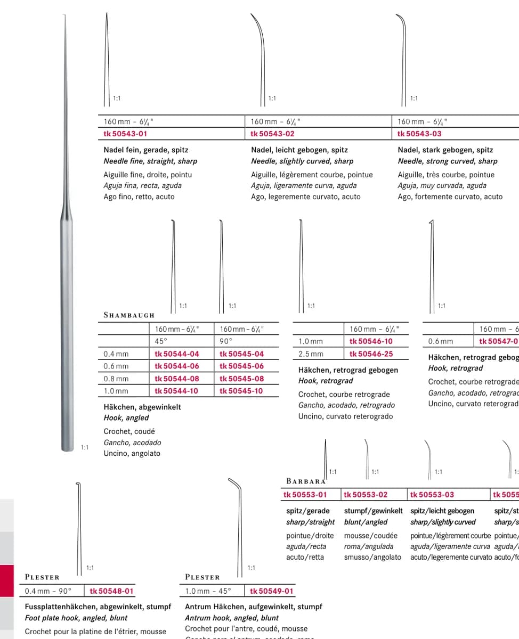Click product code tk 50543-01

pos(125,134)
